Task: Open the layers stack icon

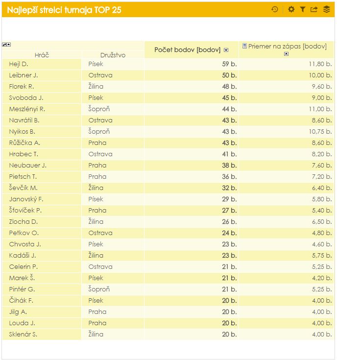Action: tap(327, 9)
